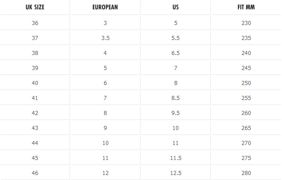This screenshot has width=282, height=180.
Task: Click UK size 43 cell
Action: click(x=35, y=128)
